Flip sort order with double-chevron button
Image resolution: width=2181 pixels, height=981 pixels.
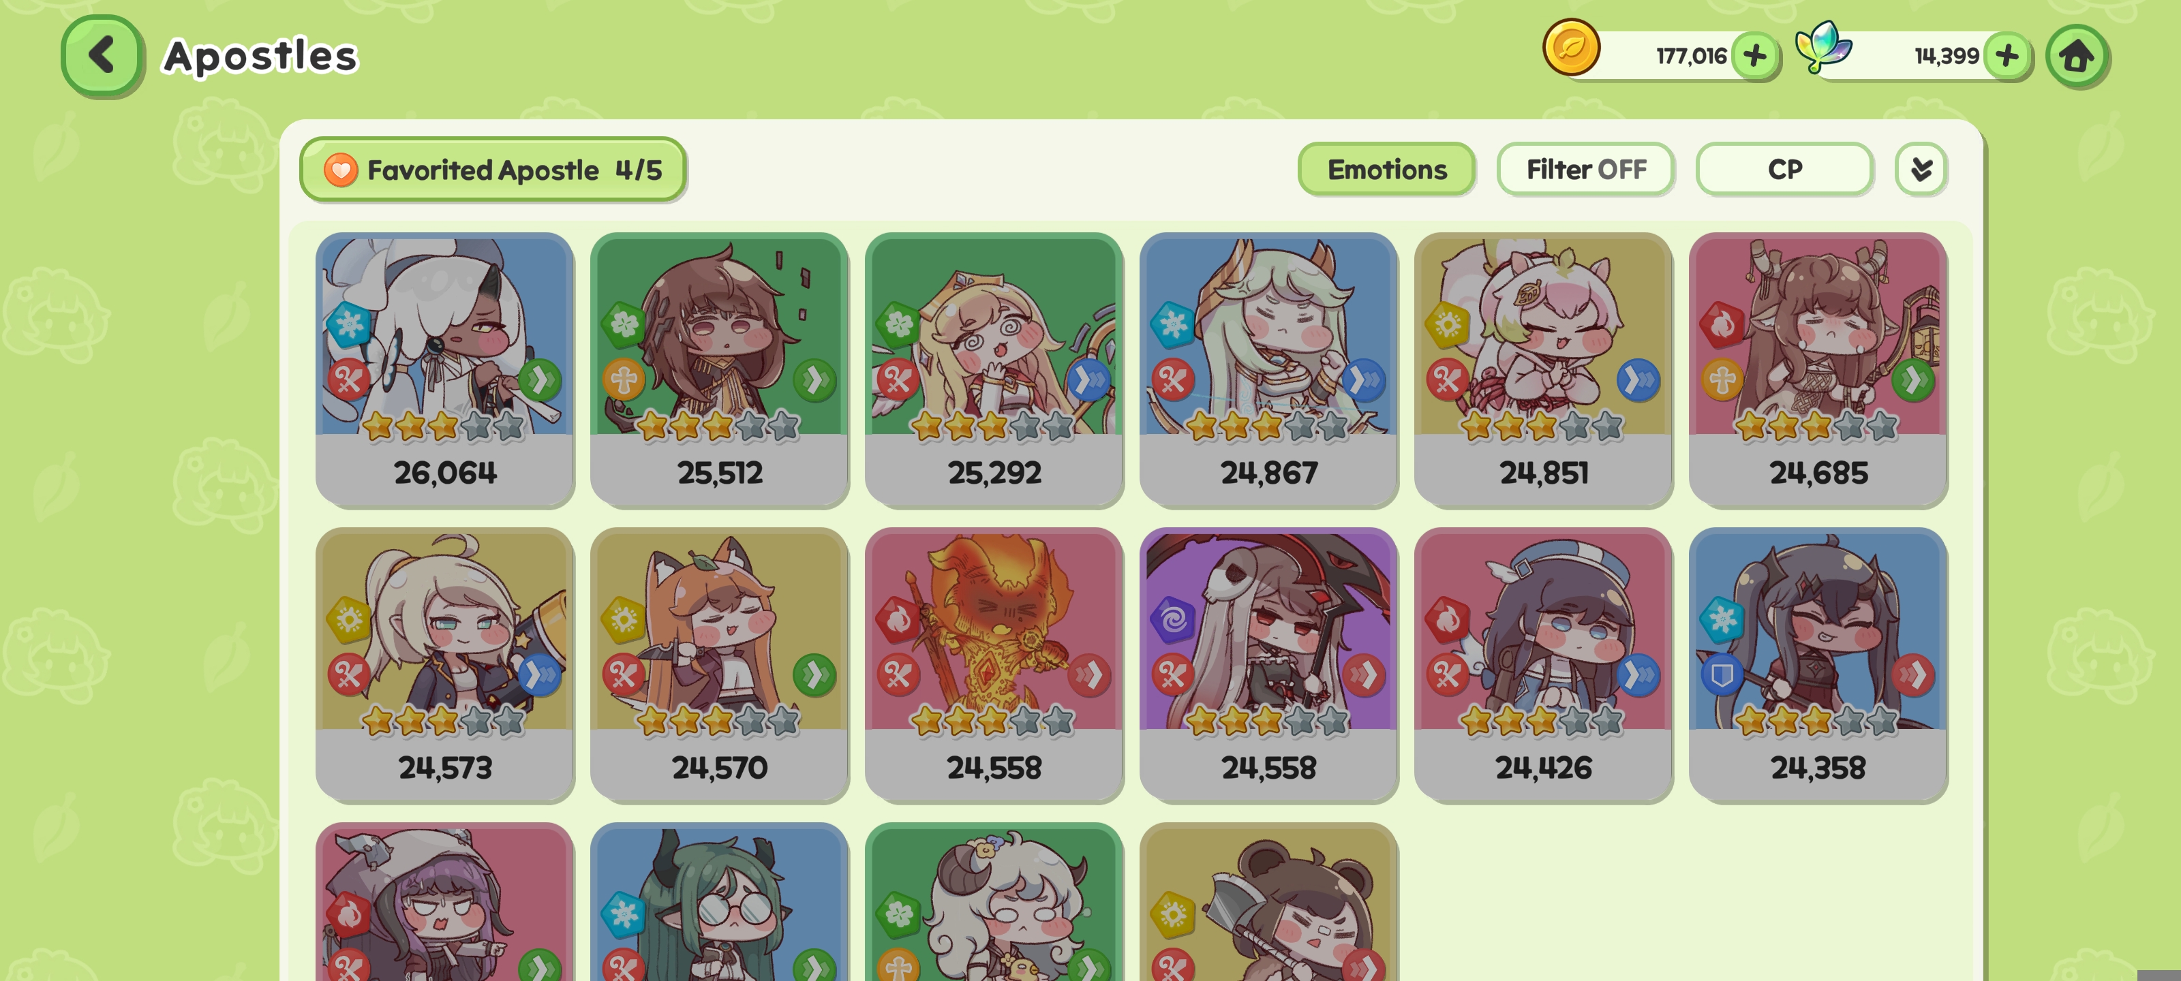1921,169
